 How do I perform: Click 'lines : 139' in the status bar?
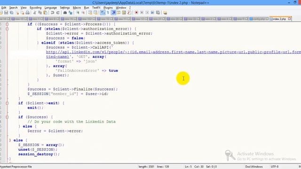[163, 167]
